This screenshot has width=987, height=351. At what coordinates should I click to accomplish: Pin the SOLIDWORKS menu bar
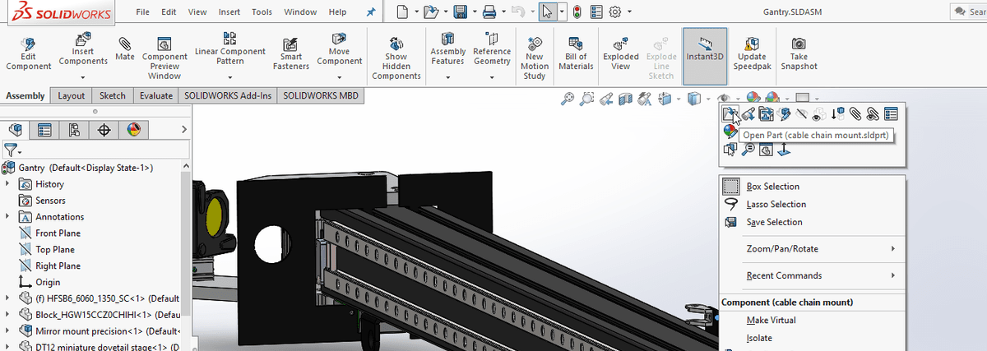[370, 12]
